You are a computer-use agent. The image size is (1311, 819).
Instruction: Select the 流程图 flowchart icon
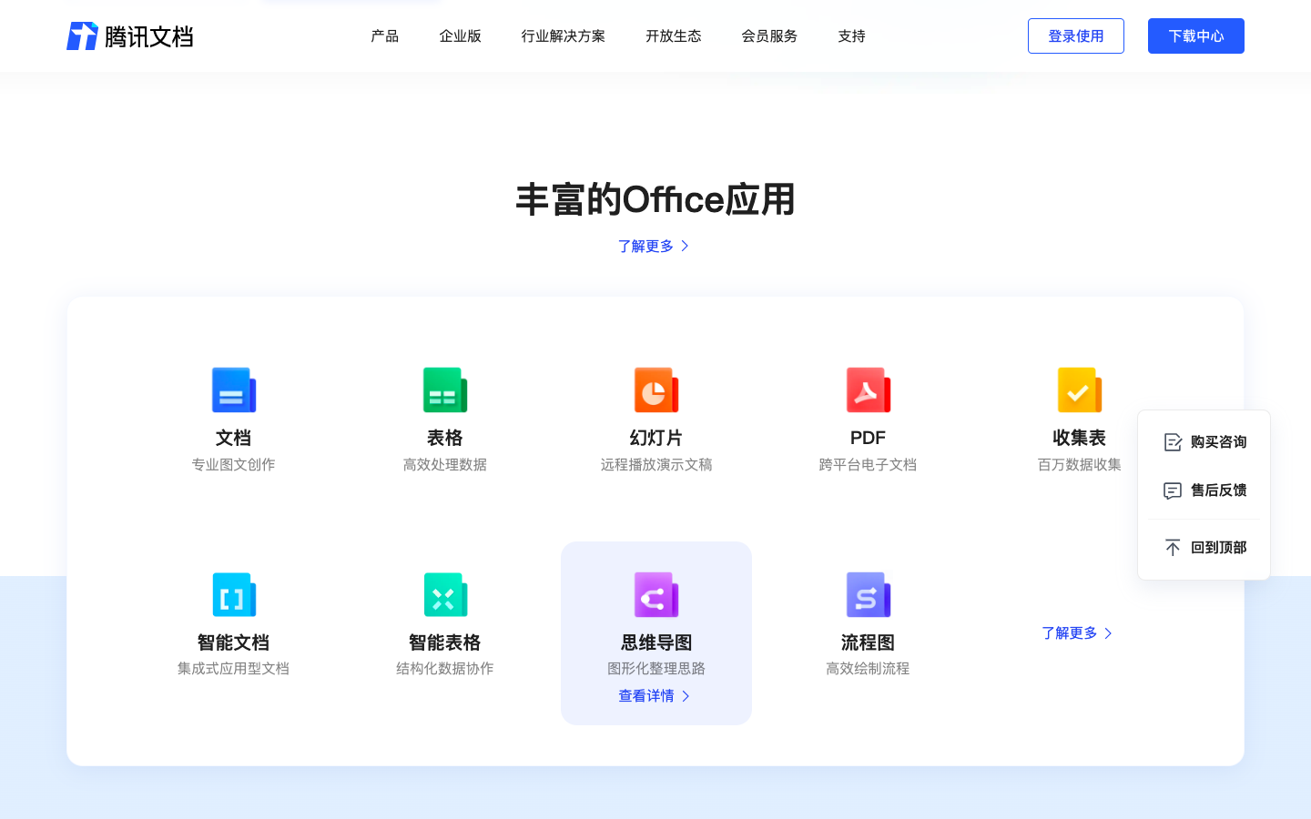pyautogui.click(x=868, y=594)
